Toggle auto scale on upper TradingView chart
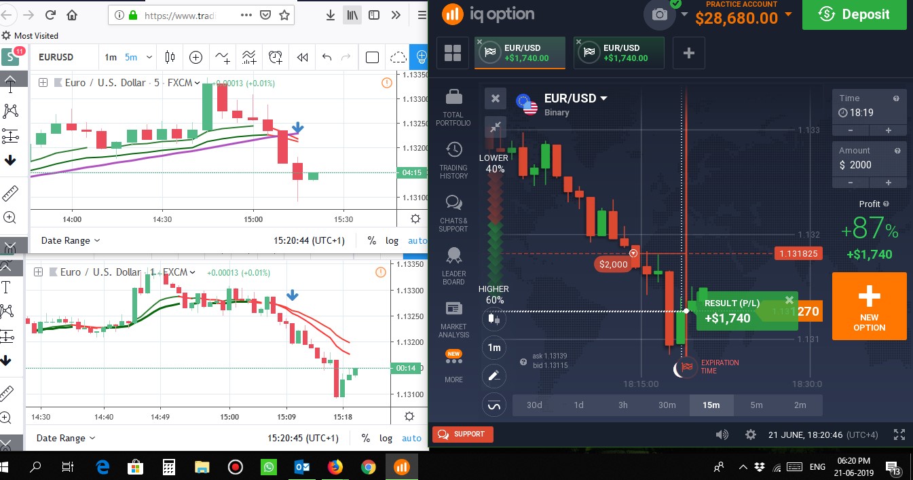This screenshot has height=480, width=913. pos(417,240)
